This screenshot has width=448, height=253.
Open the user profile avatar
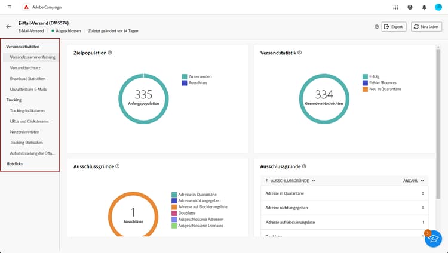[x=438, y=7]
